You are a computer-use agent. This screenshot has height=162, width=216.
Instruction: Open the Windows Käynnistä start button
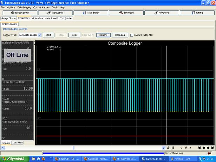coord(13,159)
